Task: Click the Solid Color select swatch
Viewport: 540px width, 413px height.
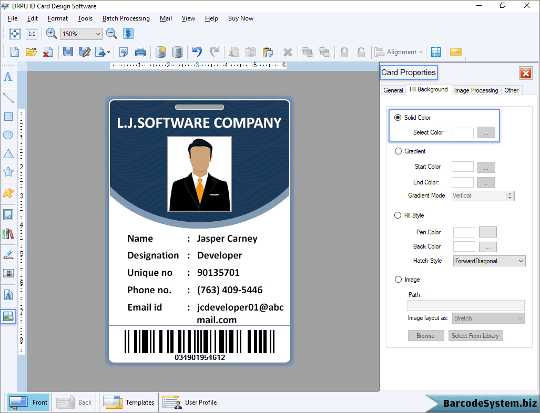Action: (463, 132)
